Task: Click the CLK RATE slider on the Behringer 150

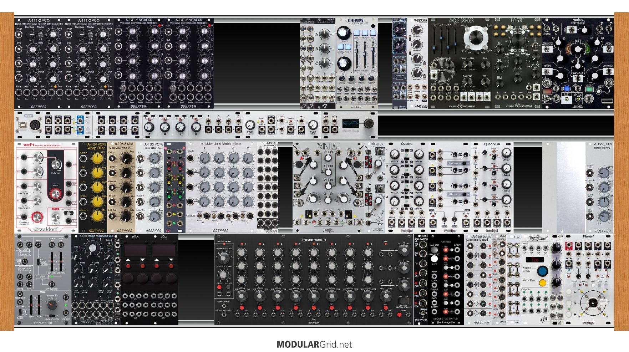Action: tap(52, 261)
